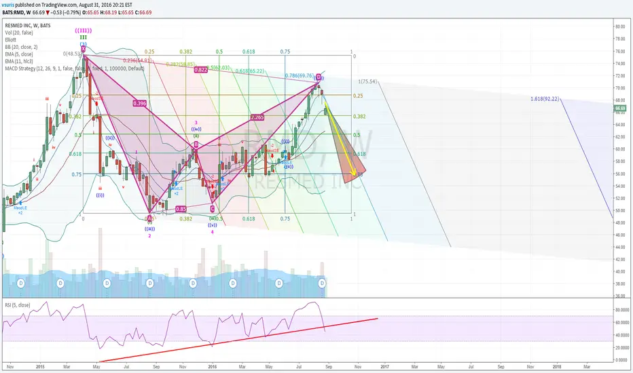Select the EMA (5, close) indicator legend
The width and height of the screenshot is (633, 373).
point(19,54)
